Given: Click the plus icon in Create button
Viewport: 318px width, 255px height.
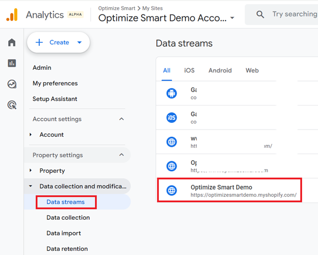Looking at the screenshot, I should click(39, 42).
